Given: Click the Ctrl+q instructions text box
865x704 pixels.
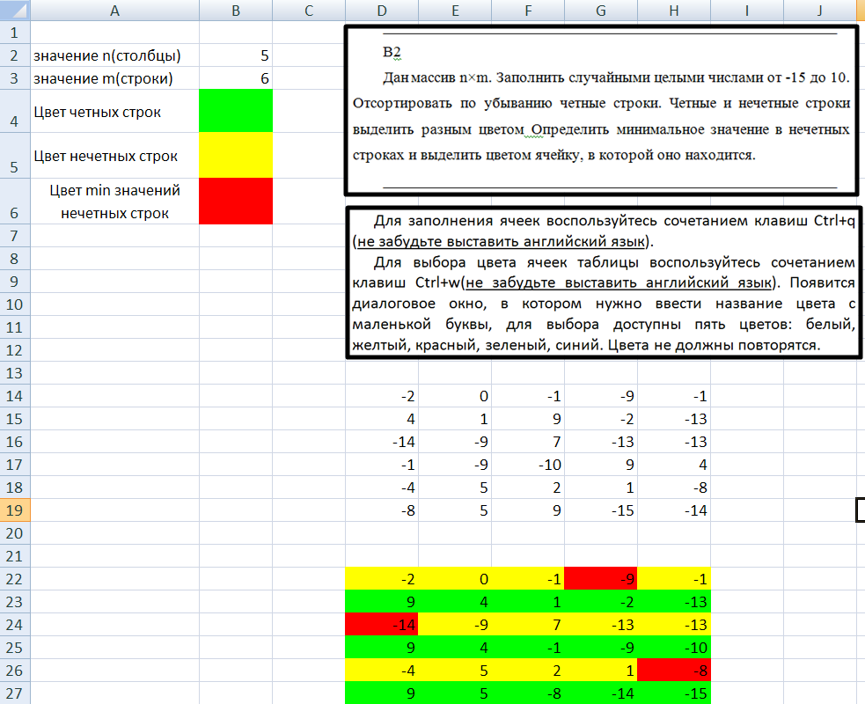Looking at the screenshot, I should [x=604, y=282].
